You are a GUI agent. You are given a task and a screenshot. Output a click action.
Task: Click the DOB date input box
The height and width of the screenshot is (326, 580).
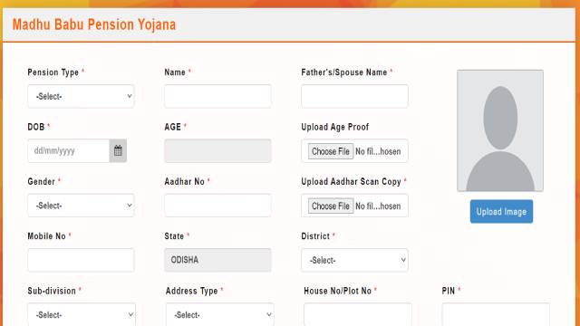click(x=69, y=151)
